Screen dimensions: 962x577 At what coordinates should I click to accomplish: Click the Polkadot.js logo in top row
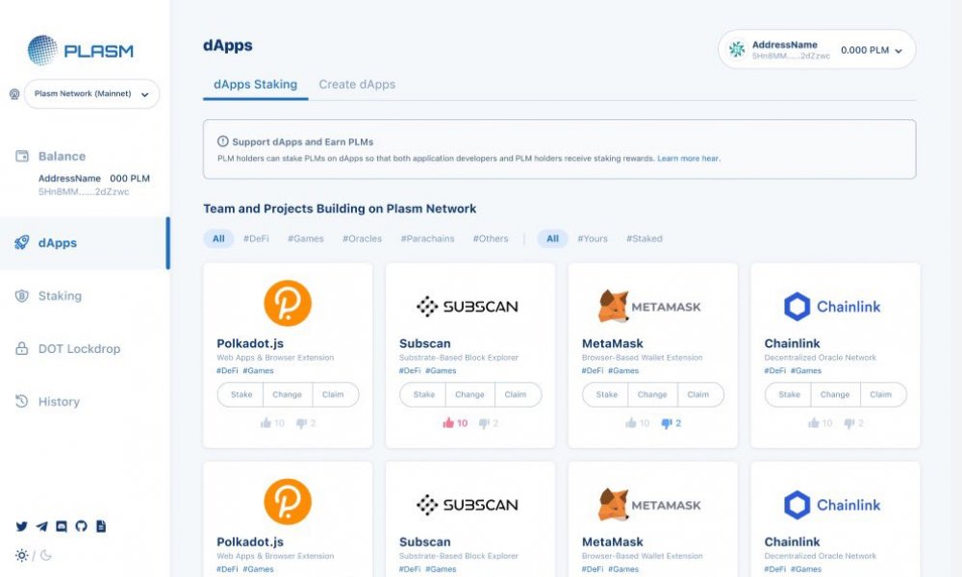pos(288,303)
